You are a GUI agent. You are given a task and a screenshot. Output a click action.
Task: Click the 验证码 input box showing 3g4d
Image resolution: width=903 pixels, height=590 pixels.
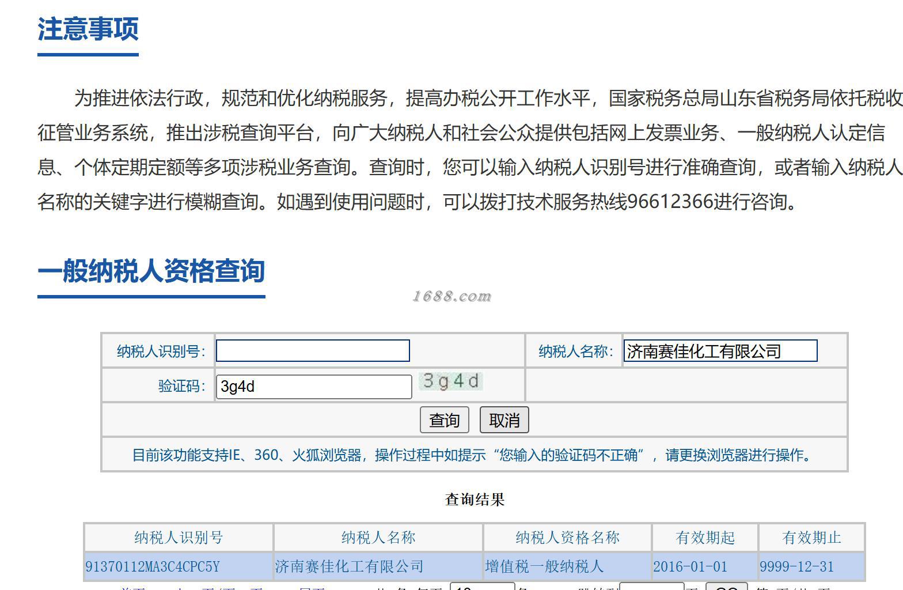point(314,387)
